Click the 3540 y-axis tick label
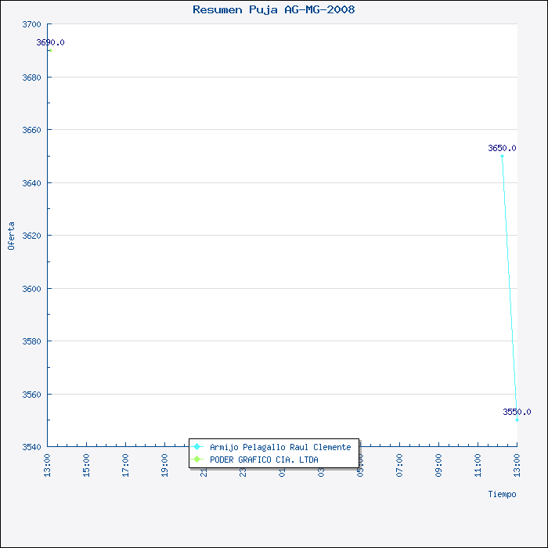 [31, 447]
